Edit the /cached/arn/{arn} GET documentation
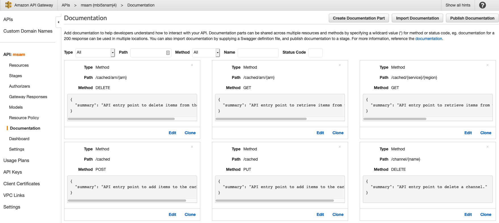The image size is (499, 223). pos(320,133)
